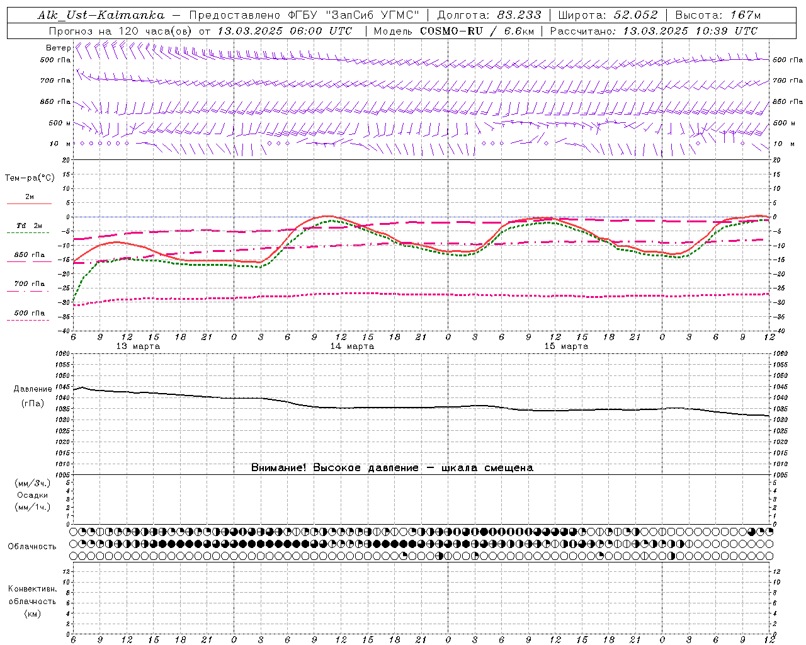Click the Td 2м entry in the temperature legend
This screenshot has width=806, height=645.
coord(30,225)
